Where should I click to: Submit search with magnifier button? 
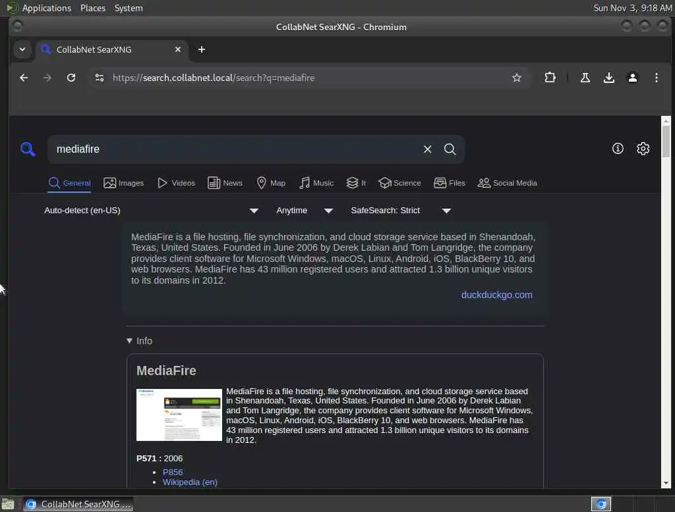coord(450,149)
